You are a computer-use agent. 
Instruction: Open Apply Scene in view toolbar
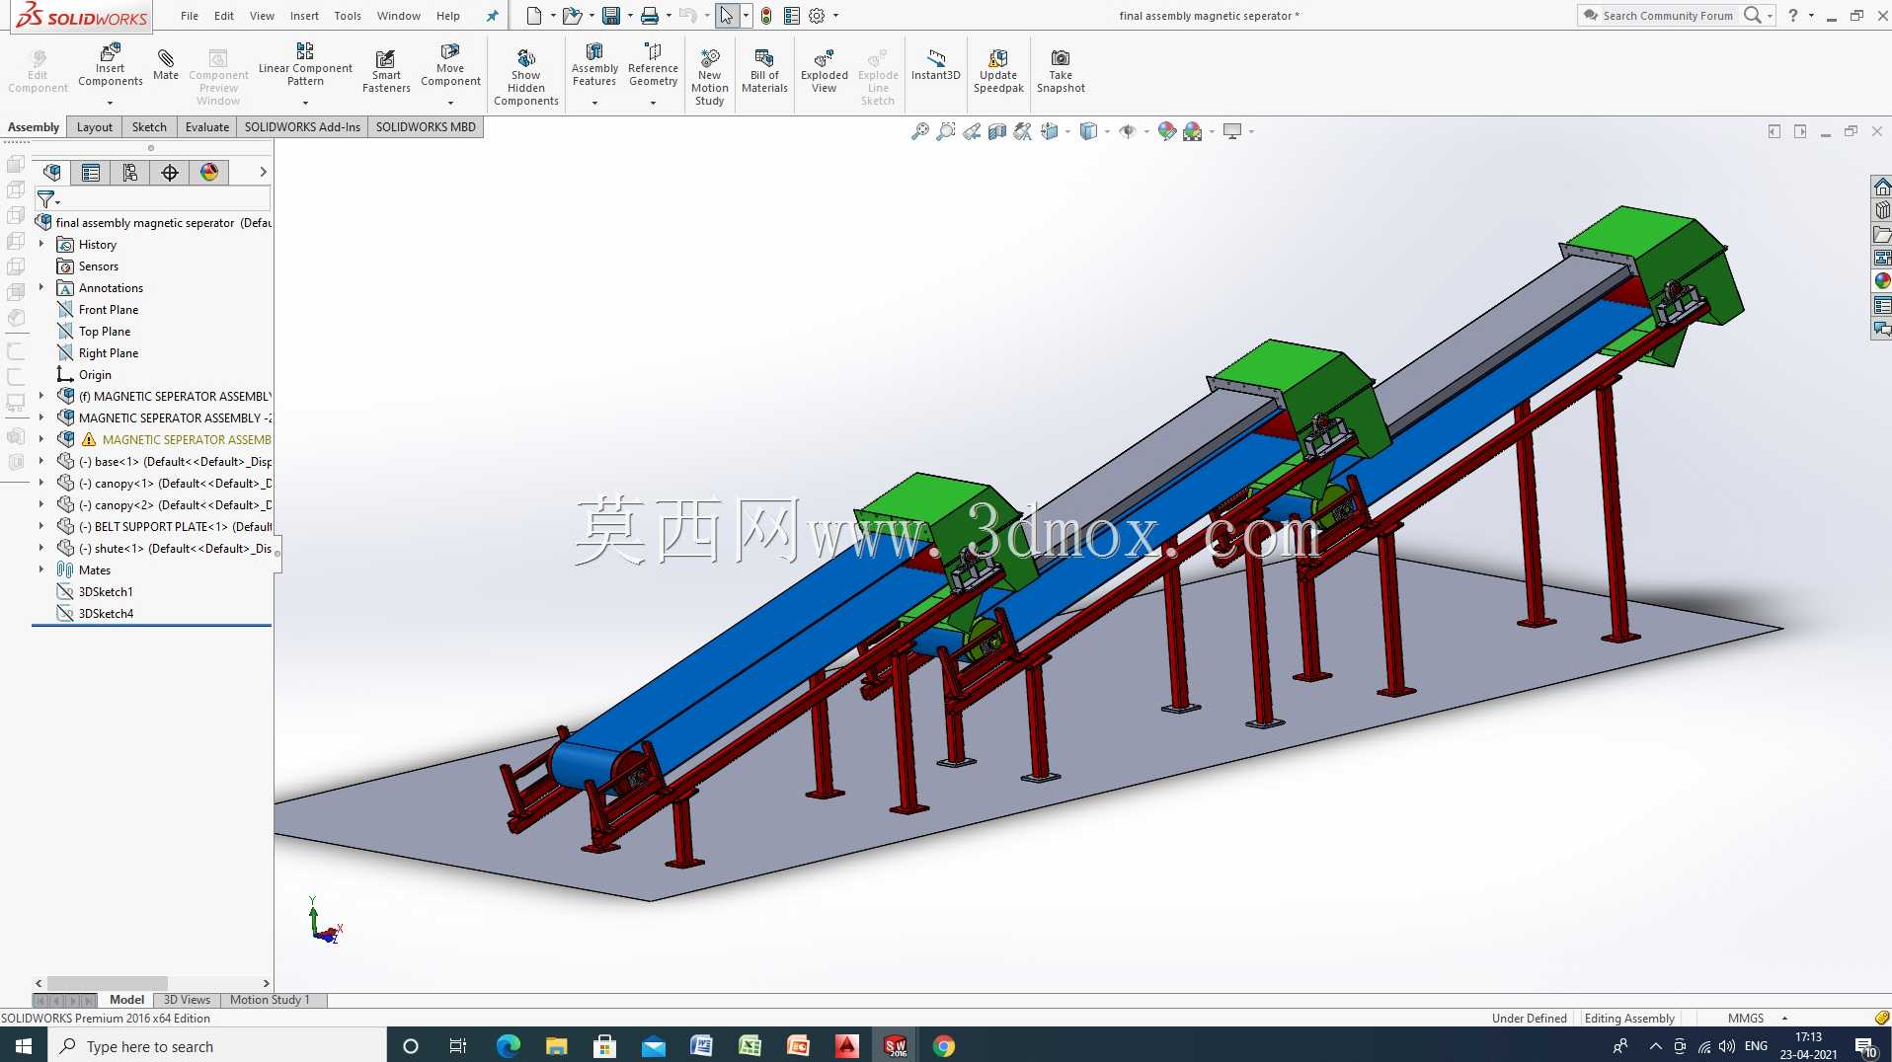tap(1193, 131)
